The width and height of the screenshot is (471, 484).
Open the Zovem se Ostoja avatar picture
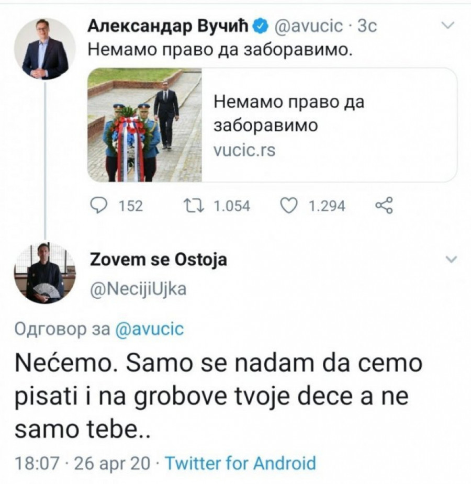44,273
